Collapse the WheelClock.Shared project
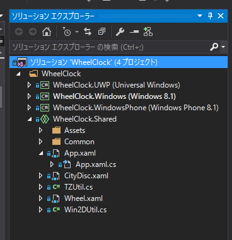232x240 pixels. pyautogui.click(x=30, y=119)
